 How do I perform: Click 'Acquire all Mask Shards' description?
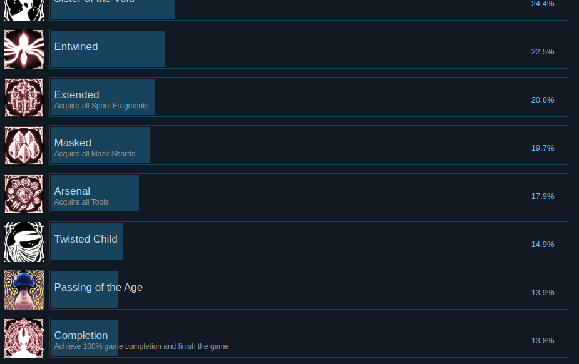[x=95, y=154]
